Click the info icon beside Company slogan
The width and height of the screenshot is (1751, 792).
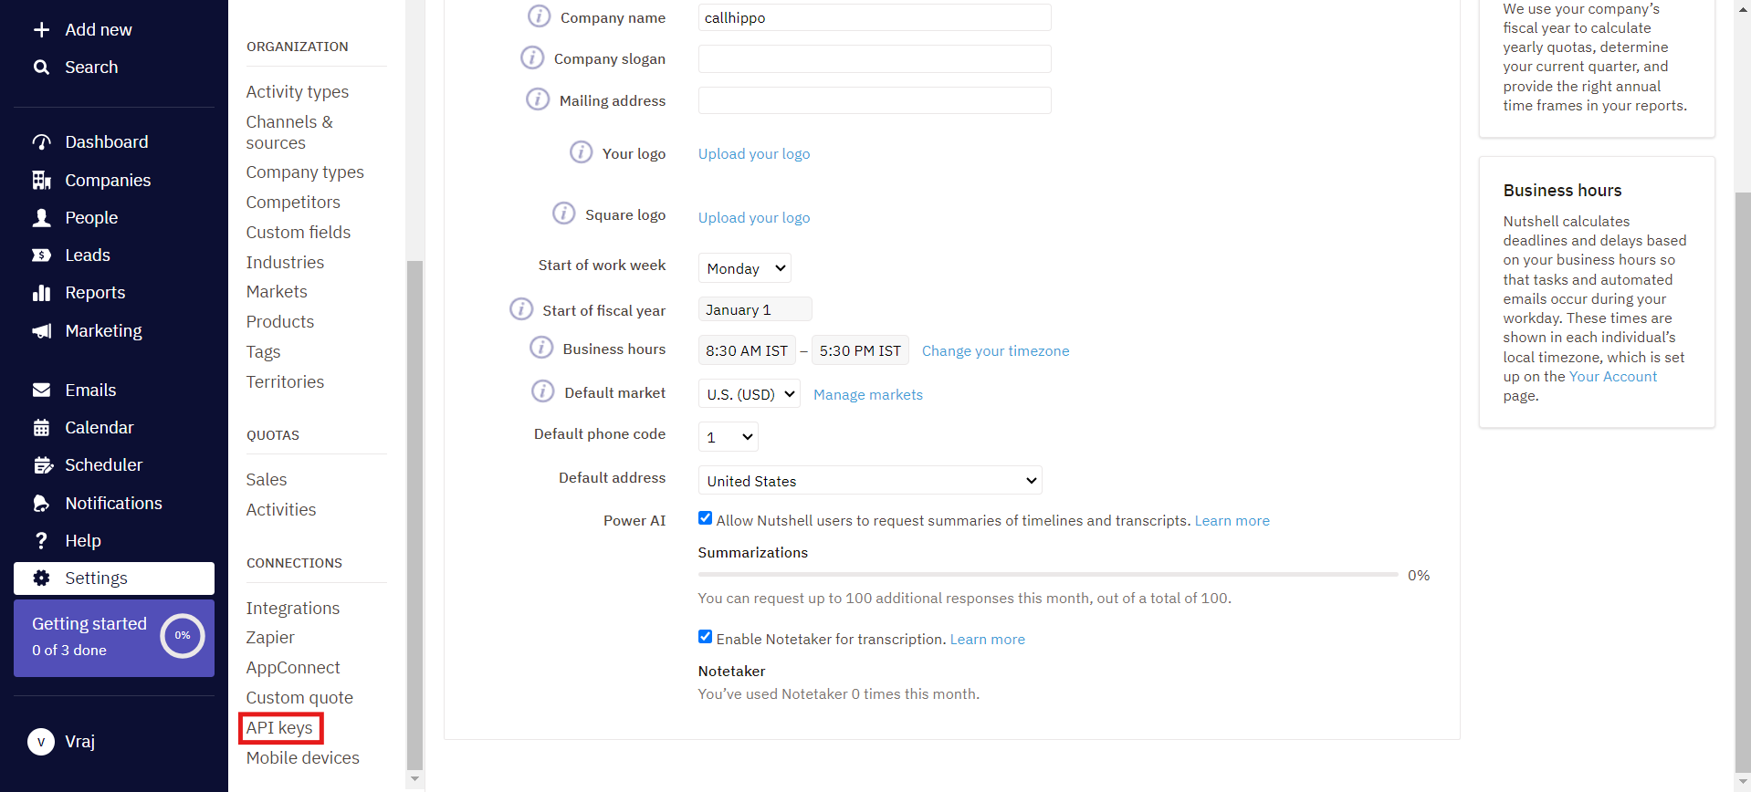coord(532,57)
